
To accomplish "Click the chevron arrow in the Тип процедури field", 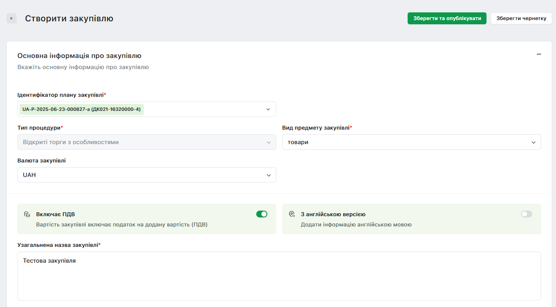I will coord(269,142).
